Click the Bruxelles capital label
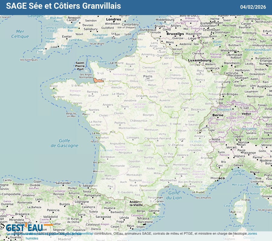 (175, 34)
